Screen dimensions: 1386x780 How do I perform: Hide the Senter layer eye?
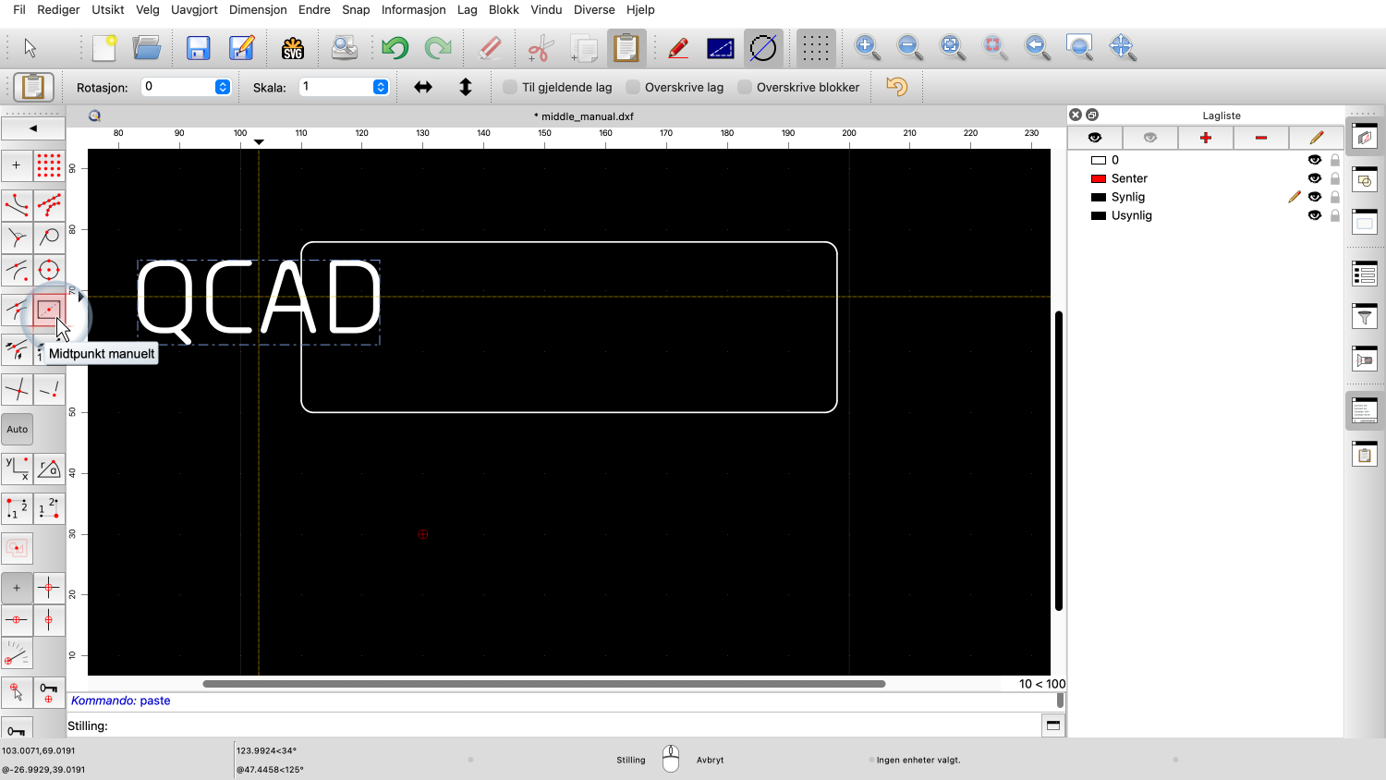pos(1314,178)
